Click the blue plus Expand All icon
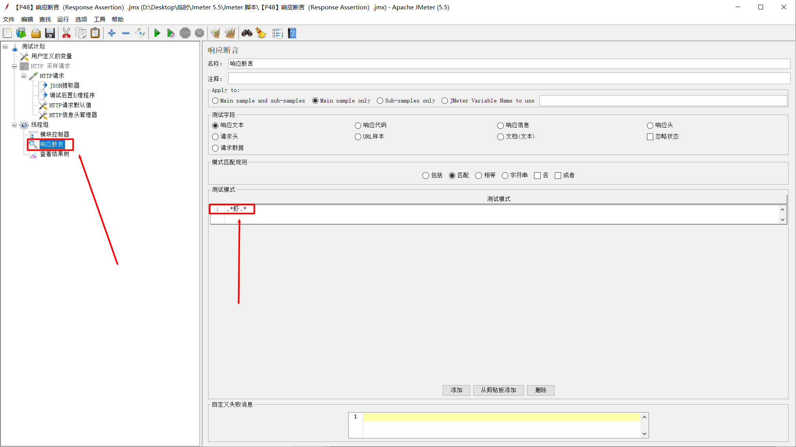This screenshot has height=447, width=796. [112, 33]
